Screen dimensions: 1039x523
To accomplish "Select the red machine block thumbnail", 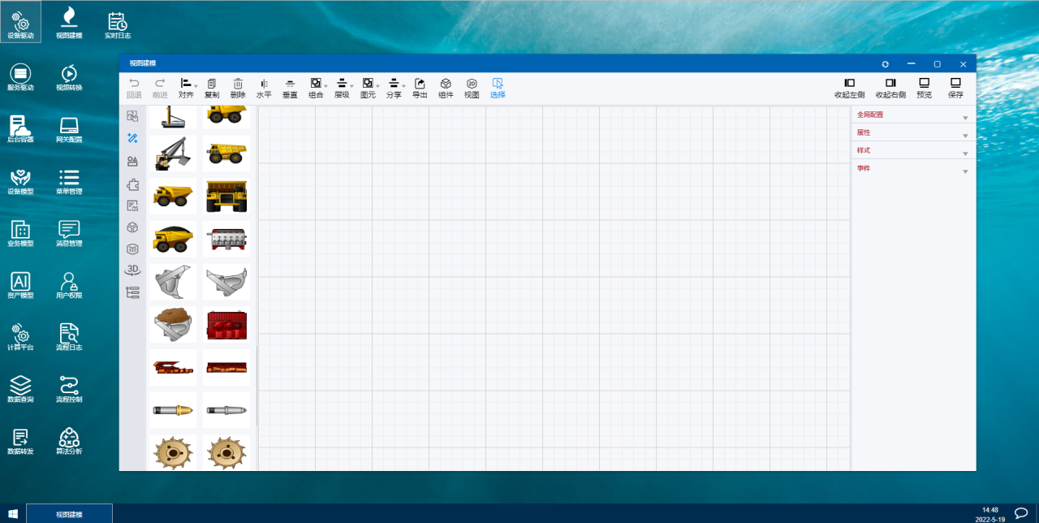I will 226,324.
